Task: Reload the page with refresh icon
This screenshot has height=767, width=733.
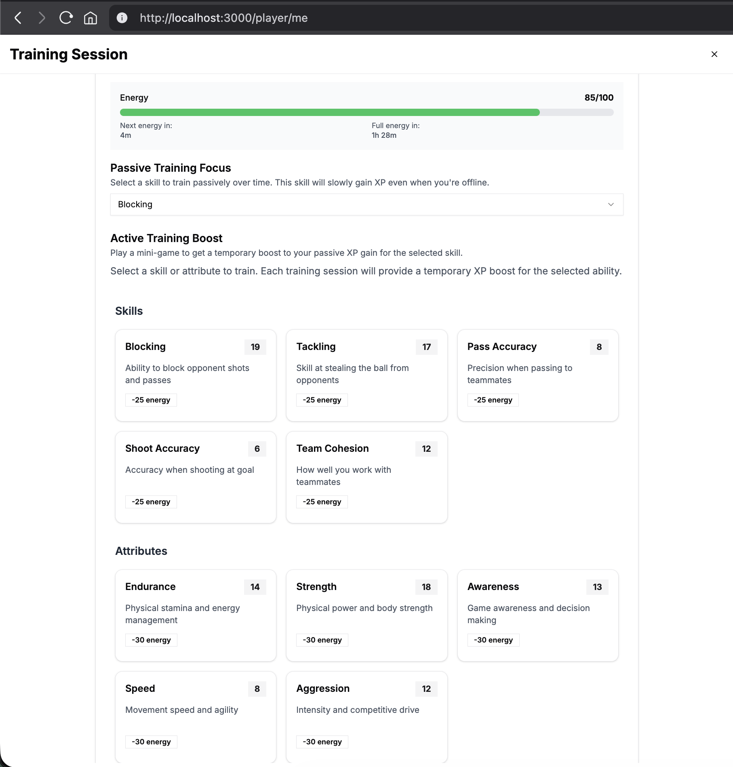Action: pos(66,18)
